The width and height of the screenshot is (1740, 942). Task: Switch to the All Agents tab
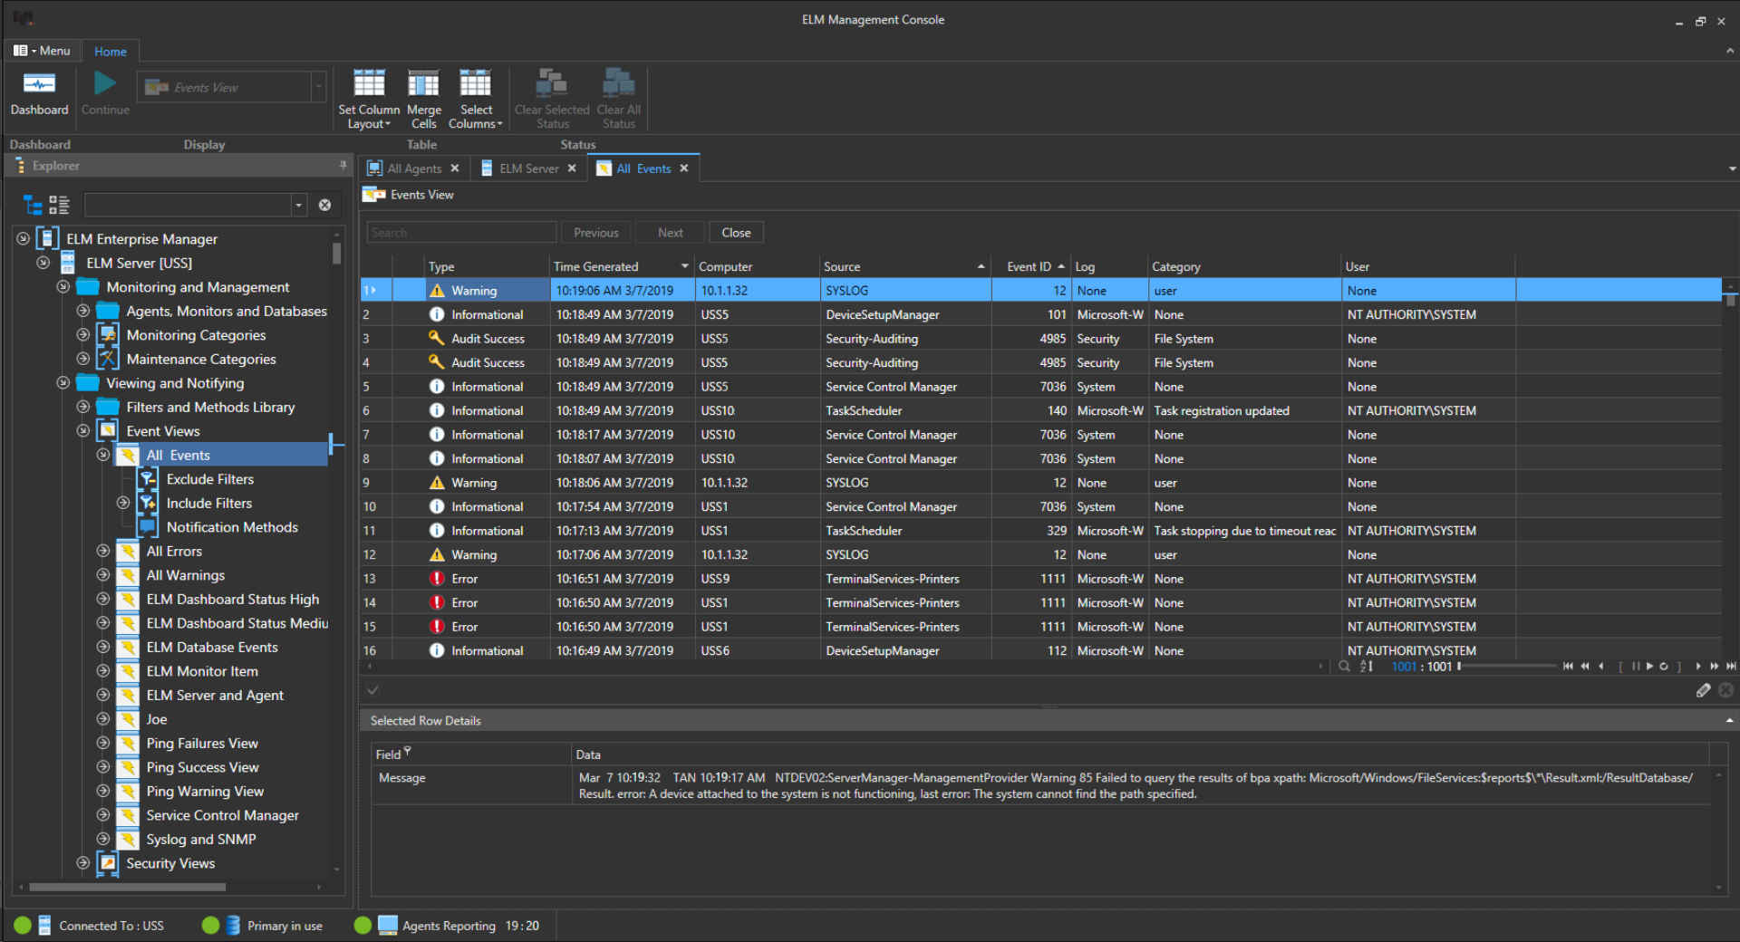(x=414, y=168)
